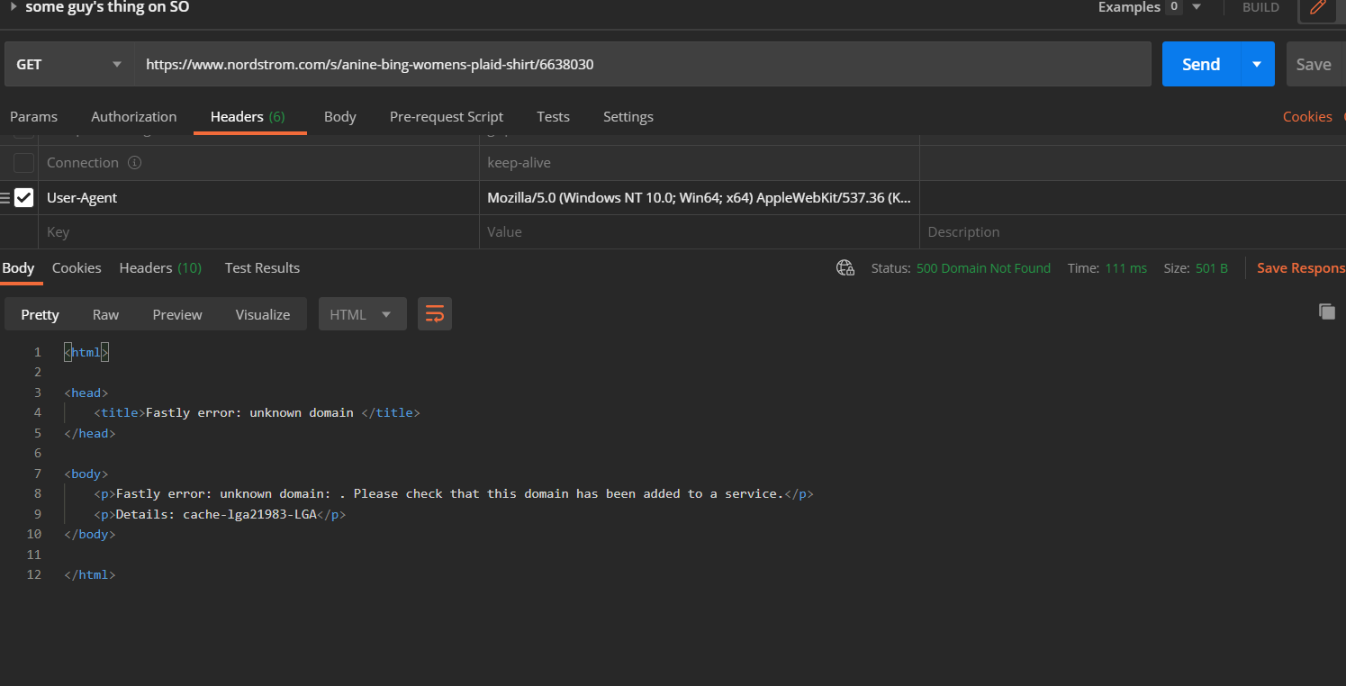
Task: Click the empty Value input cell
Action: point(699,231)
